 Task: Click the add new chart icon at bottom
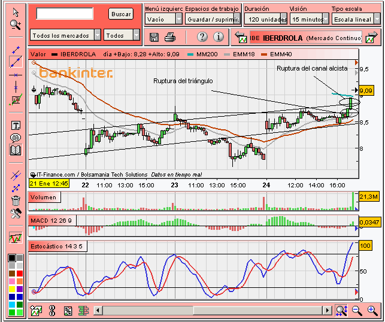(36, 311)
